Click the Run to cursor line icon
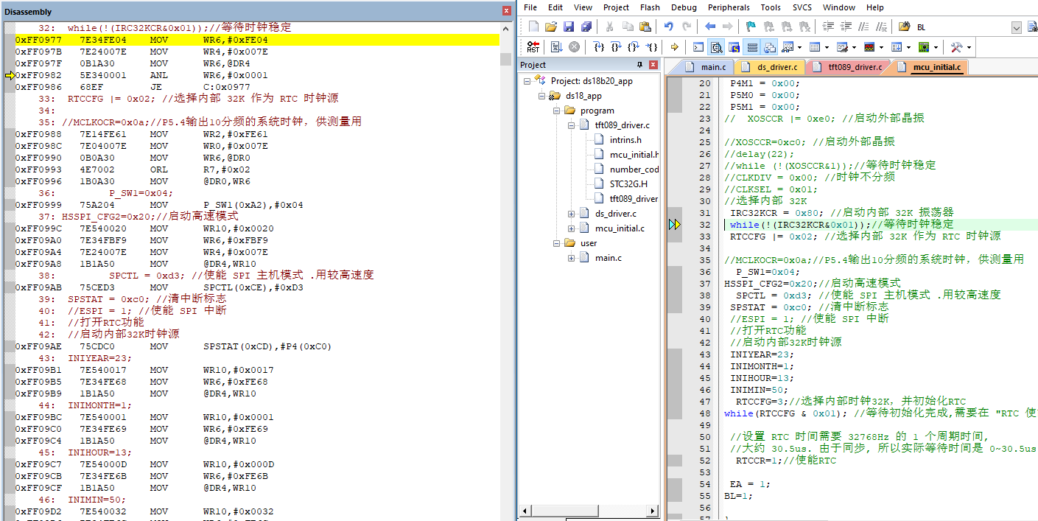This screenshot has height=521, width=1038. tap(653, 46)
